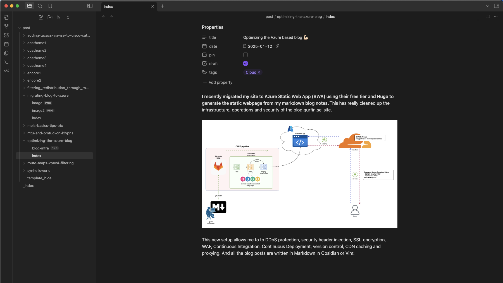Open a new tab

tap(163, 6)
